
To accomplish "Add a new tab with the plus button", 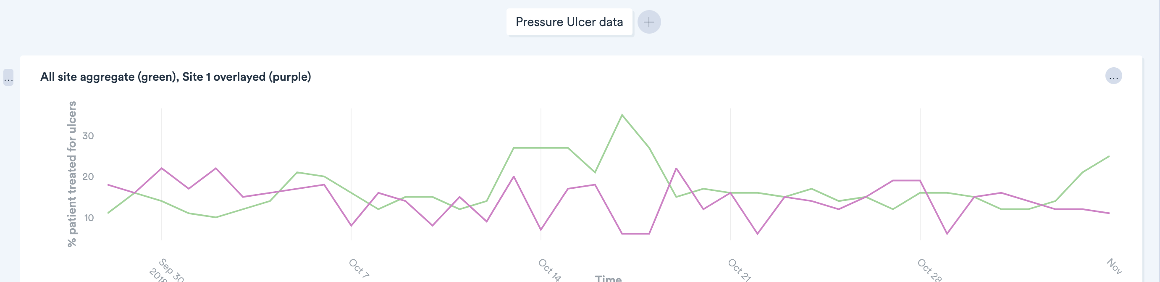I will click(648, 21).
